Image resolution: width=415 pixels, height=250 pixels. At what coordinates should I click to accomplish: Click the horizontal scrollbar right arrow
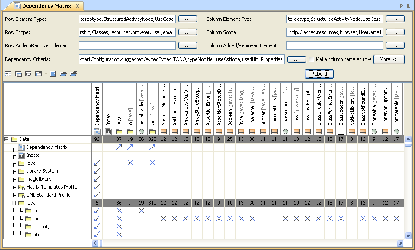point(400,243)
